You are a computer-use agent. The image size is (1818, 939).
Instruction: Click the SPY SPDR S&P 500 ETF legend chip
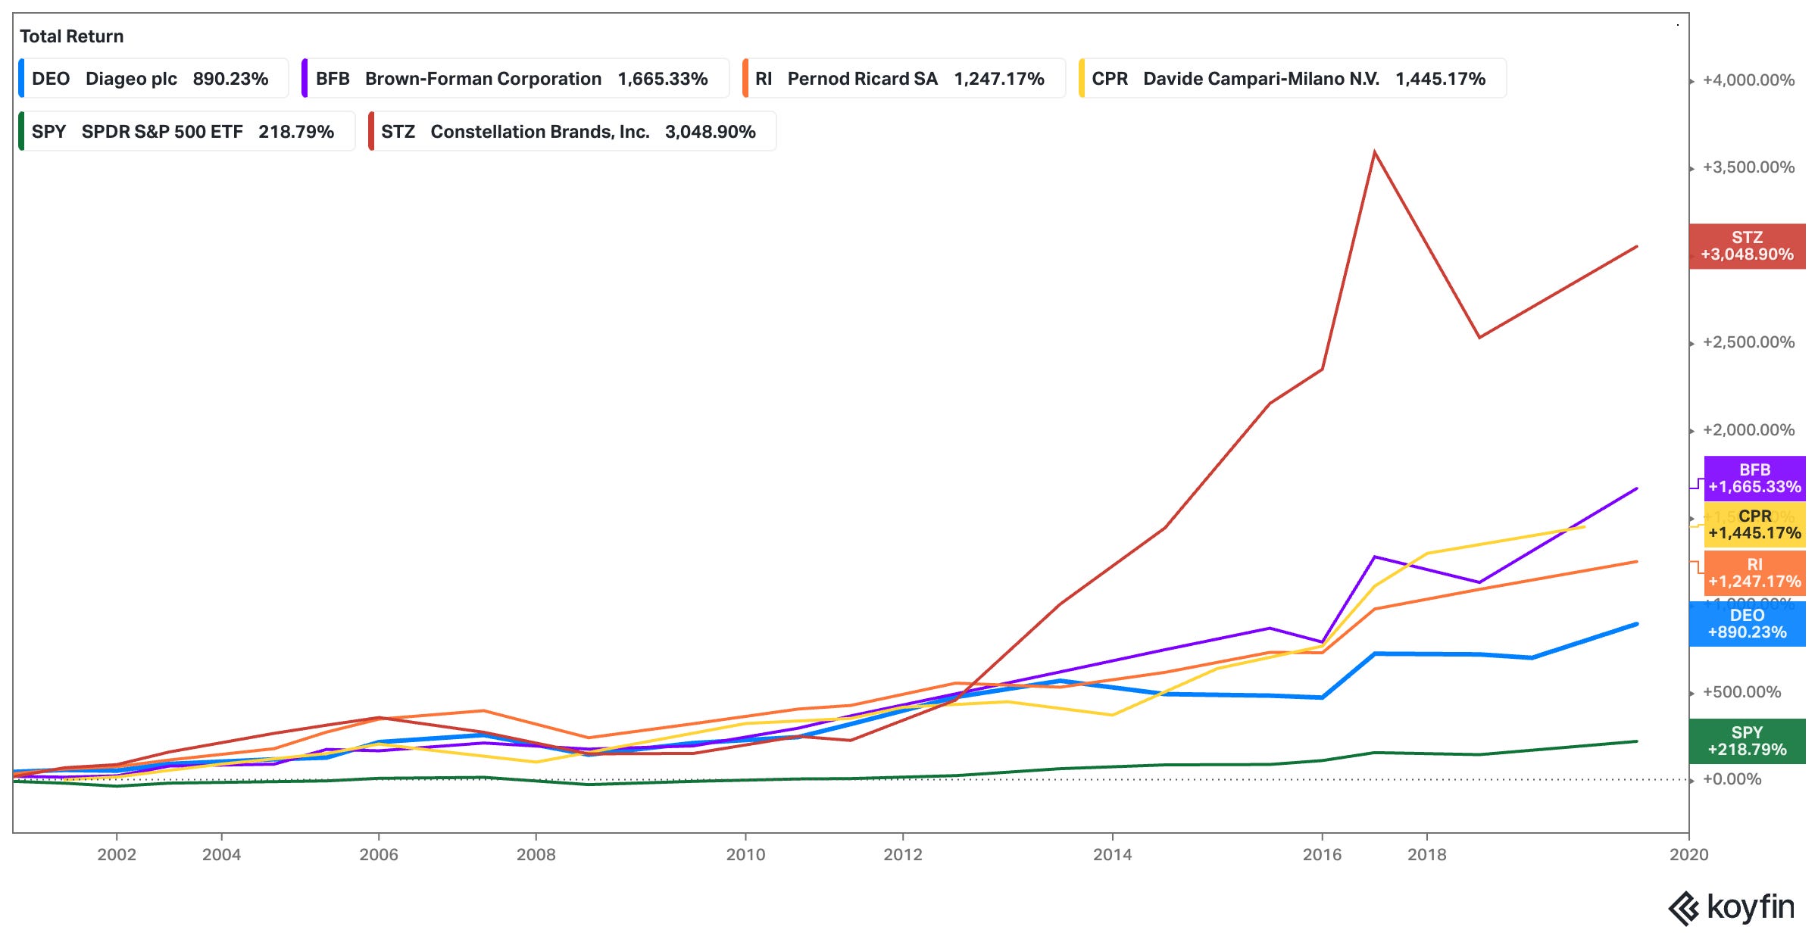tap(186, 132)
